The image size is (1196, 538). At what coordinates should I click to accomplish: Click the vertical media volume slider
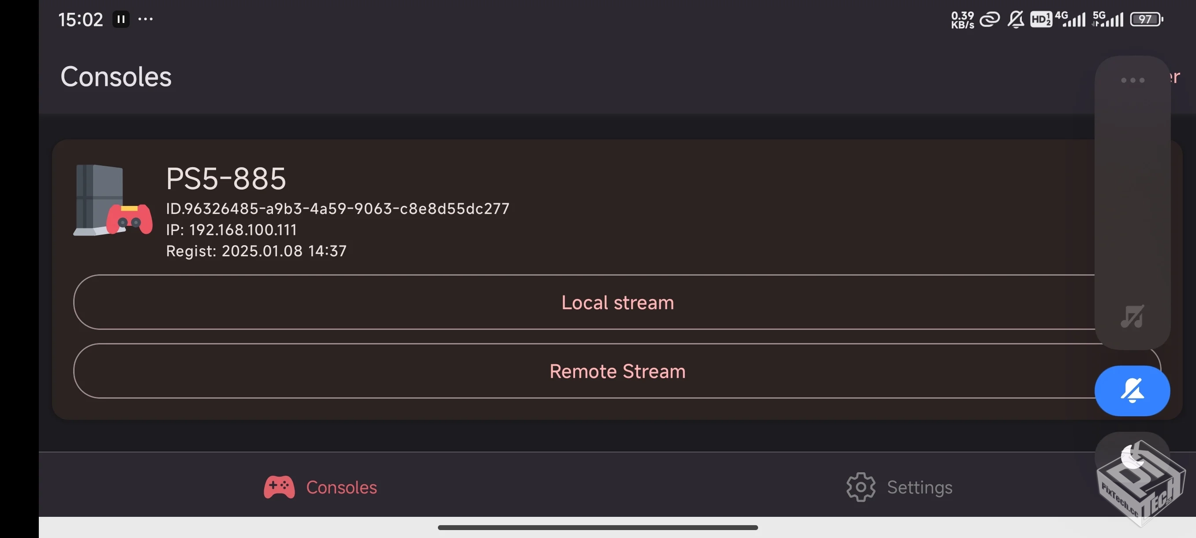(1132, 195)
